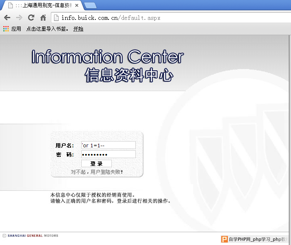Select the 上海通用别克-信息资料 tab
The height and width of the screenshot is (245, 291).
coord(43,5)
